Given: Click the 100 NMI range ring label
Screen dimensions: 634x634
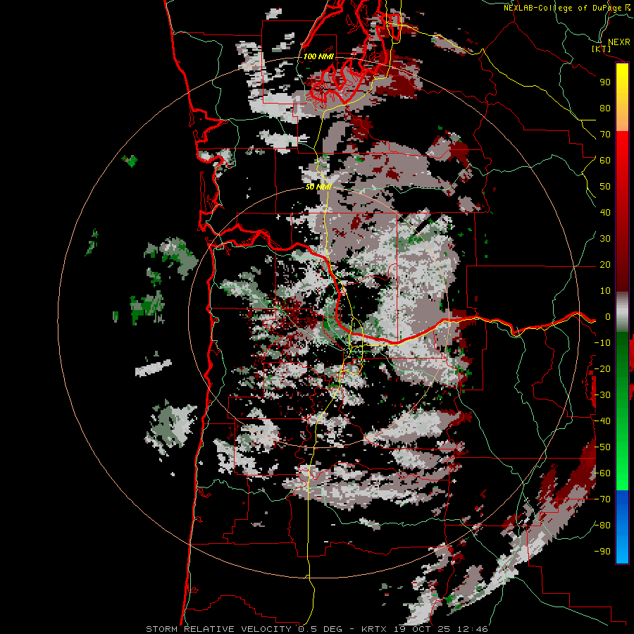Looking at the screenshot, I should point(318,56).
